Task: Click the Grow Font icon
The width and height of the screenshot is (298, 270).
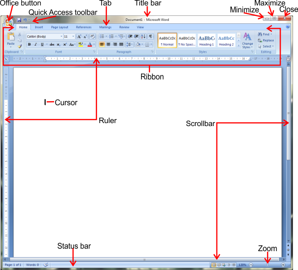Action: pyautogui.click(x=79, y=36)
